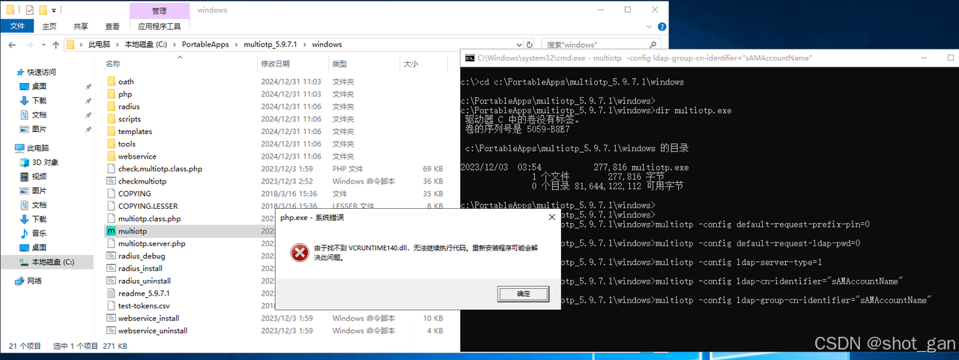Select the webservice folder icon
This screenshot has width=959, height=360.
(x=111, y=156)
